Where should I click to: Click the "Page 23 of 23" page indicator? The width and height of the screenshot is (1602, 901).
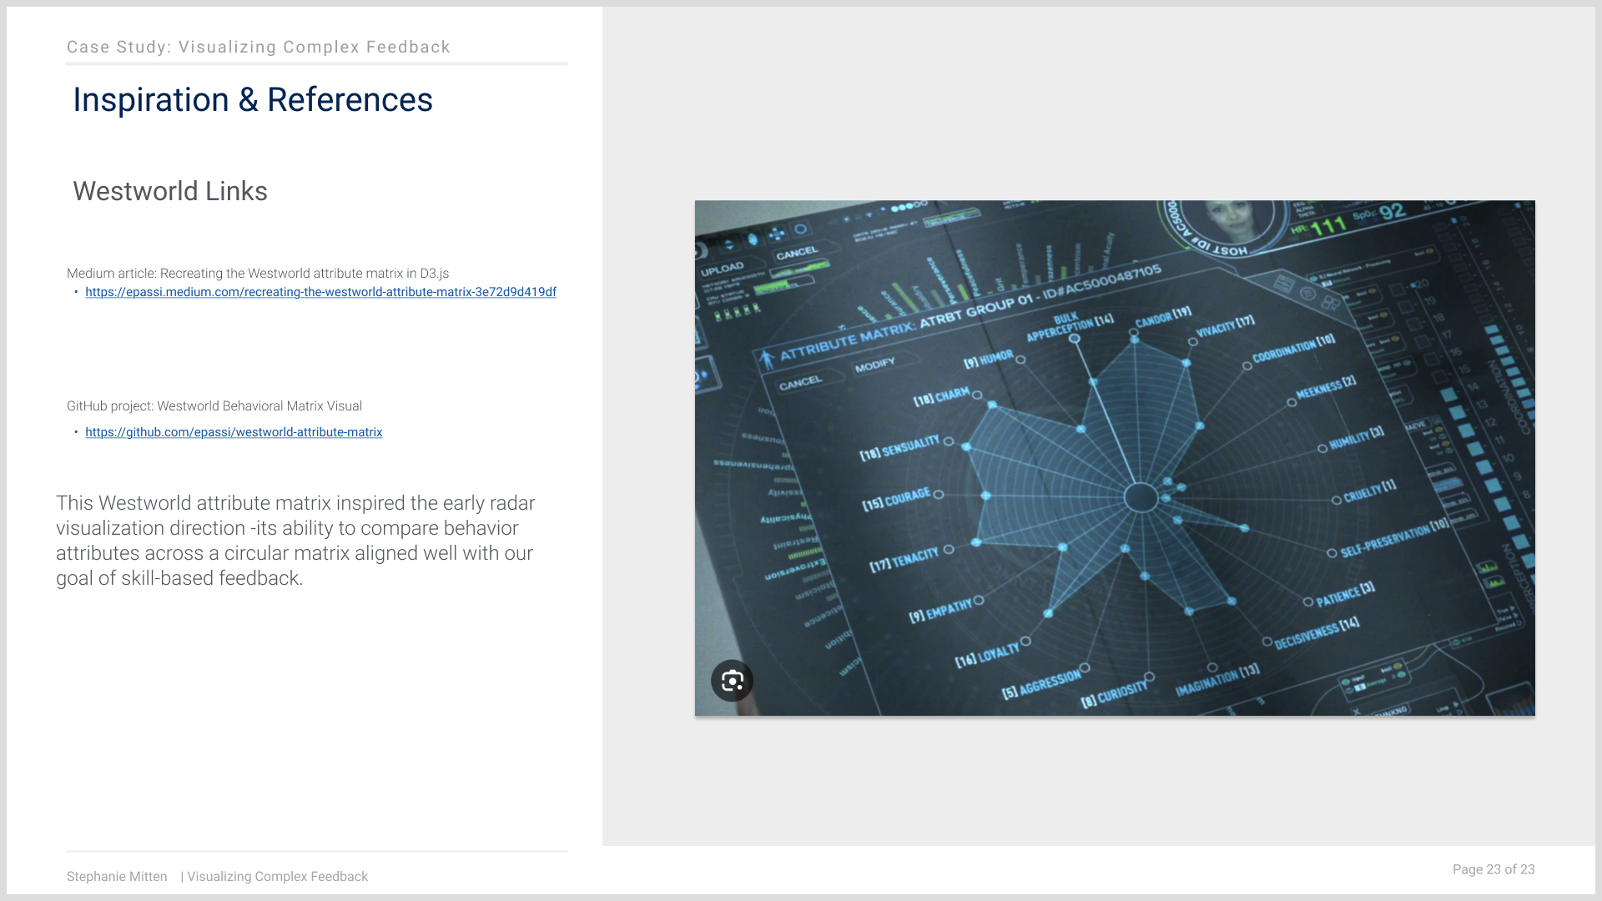1494,869
